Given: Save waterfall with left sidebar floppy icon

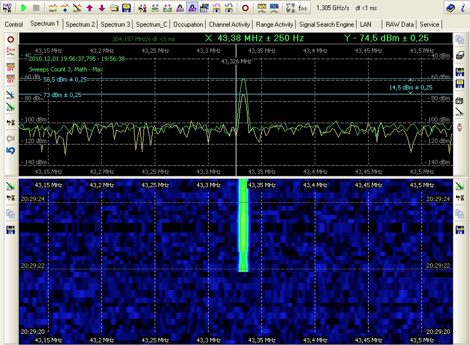Looking at the screenshot, I should coord(11,230).
